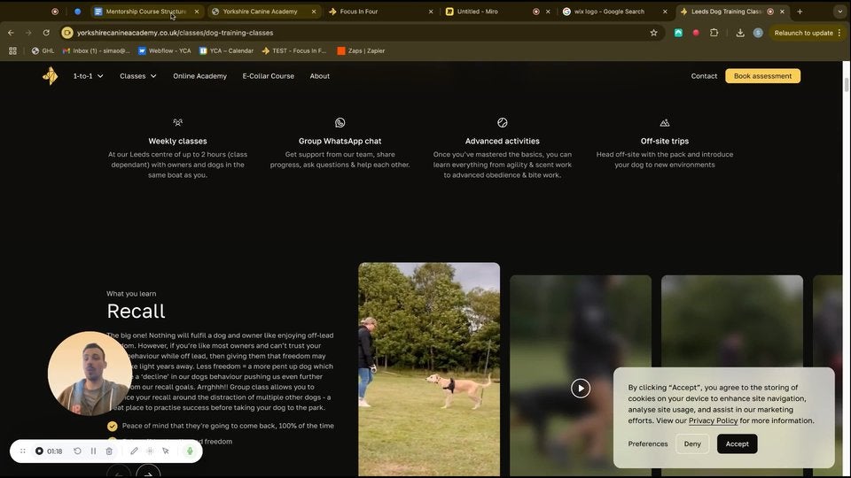The width and height of the screenshot is (851, 478).
Task: Open cookie Preferences
Action: click(x=647, y=443)
